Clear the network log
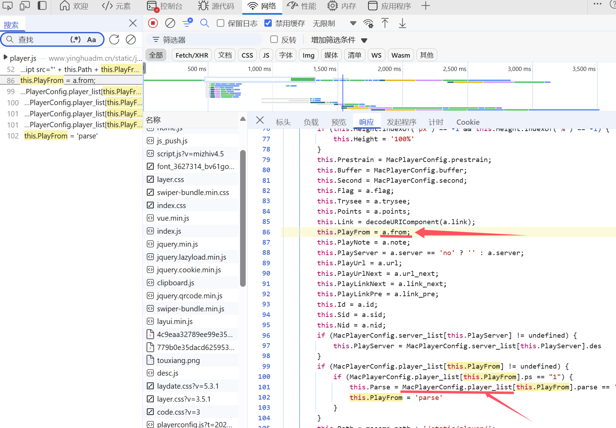This screenshot has width=616, height=428. pos(170,23)
